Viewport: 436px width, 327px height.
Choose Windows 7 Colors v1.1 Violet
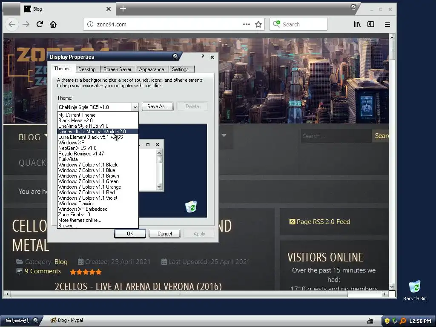click(x=98, y=198)
